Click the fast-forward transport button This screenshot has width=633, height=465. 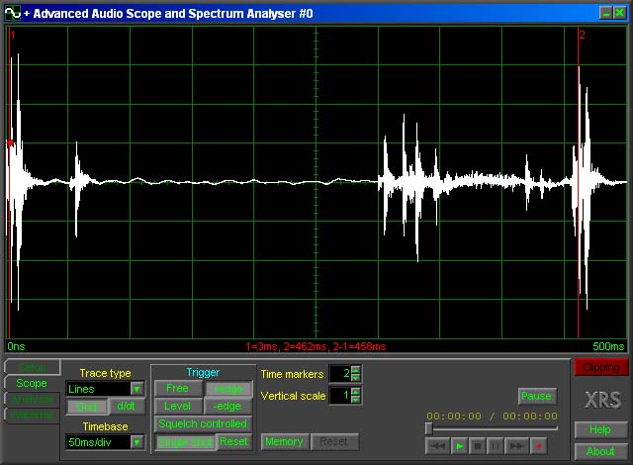(x=516, y=446)
